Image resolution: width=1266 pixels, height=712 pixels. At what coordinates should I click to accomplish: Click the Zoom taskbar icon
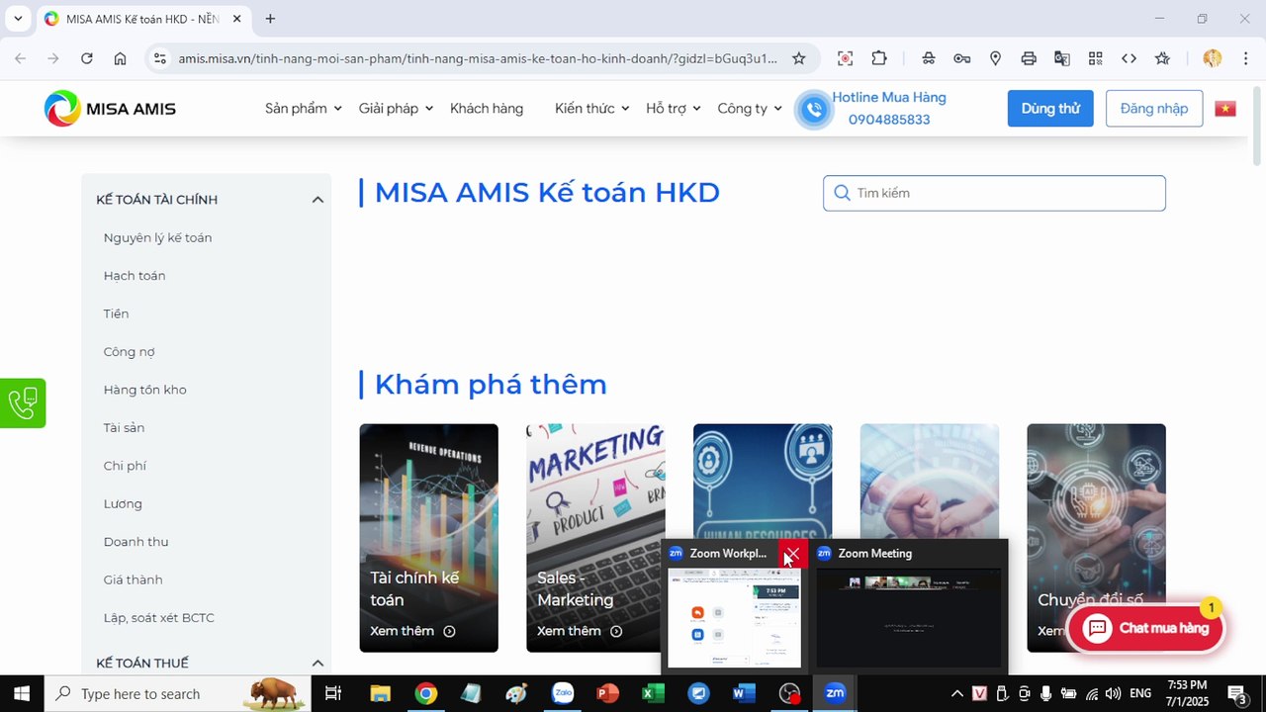coord(835,693)
